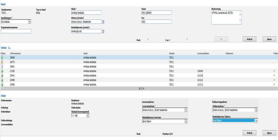The image size is (278, 140).
Task: Go to orders page 3
Action: 142,89
